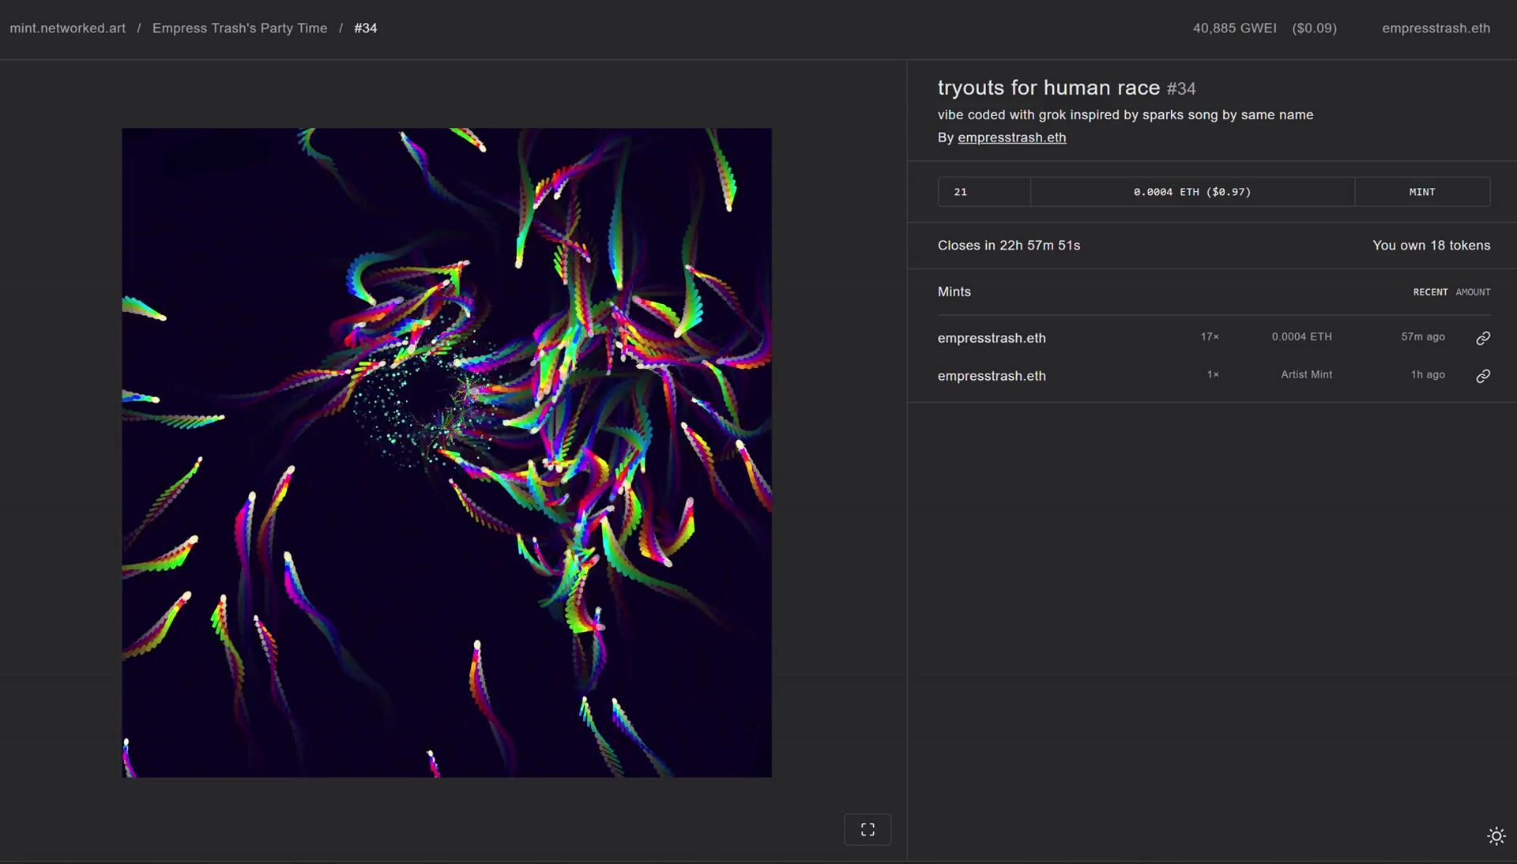Click the 'tryouts for human race' title
This screenshot has height=864, width=1517.
pyautogui.click(x=1048, y=88)
